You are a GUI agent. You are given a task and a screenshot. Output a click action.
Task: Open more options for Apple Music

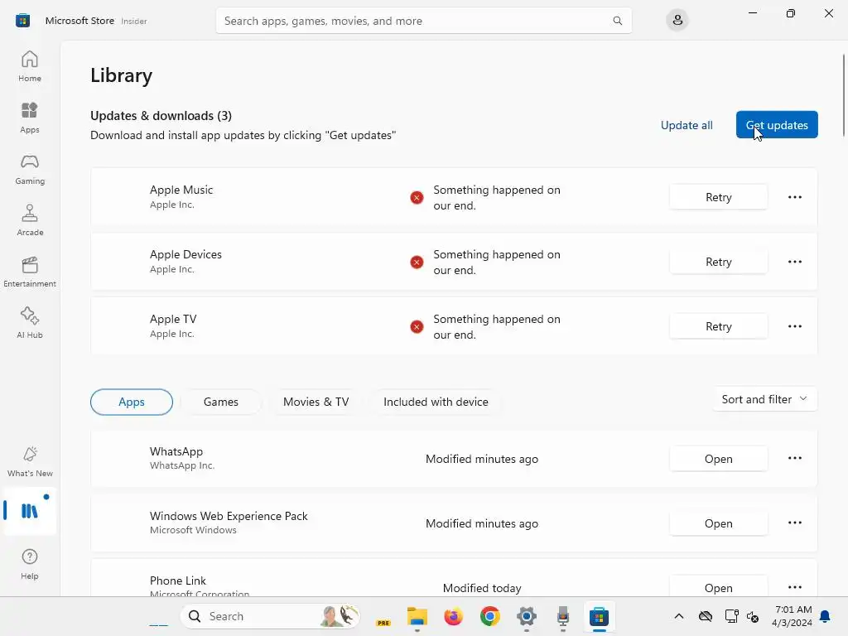pyautogui.click(x=794, y=197)
